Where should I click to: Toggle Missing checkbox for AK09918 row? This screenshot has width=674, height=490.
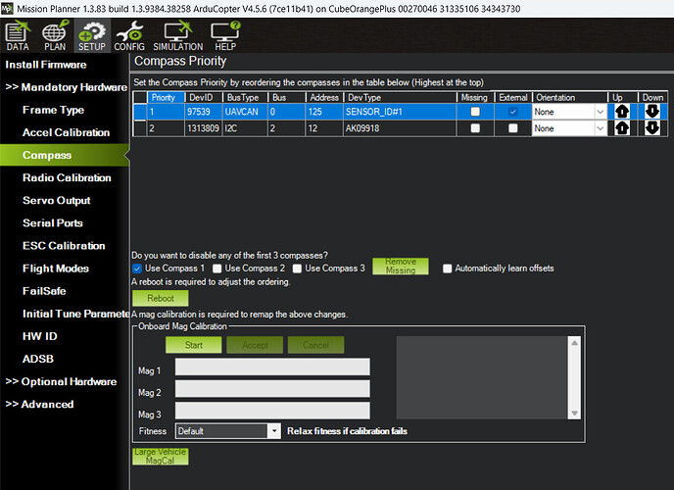(x=475, y=128)
